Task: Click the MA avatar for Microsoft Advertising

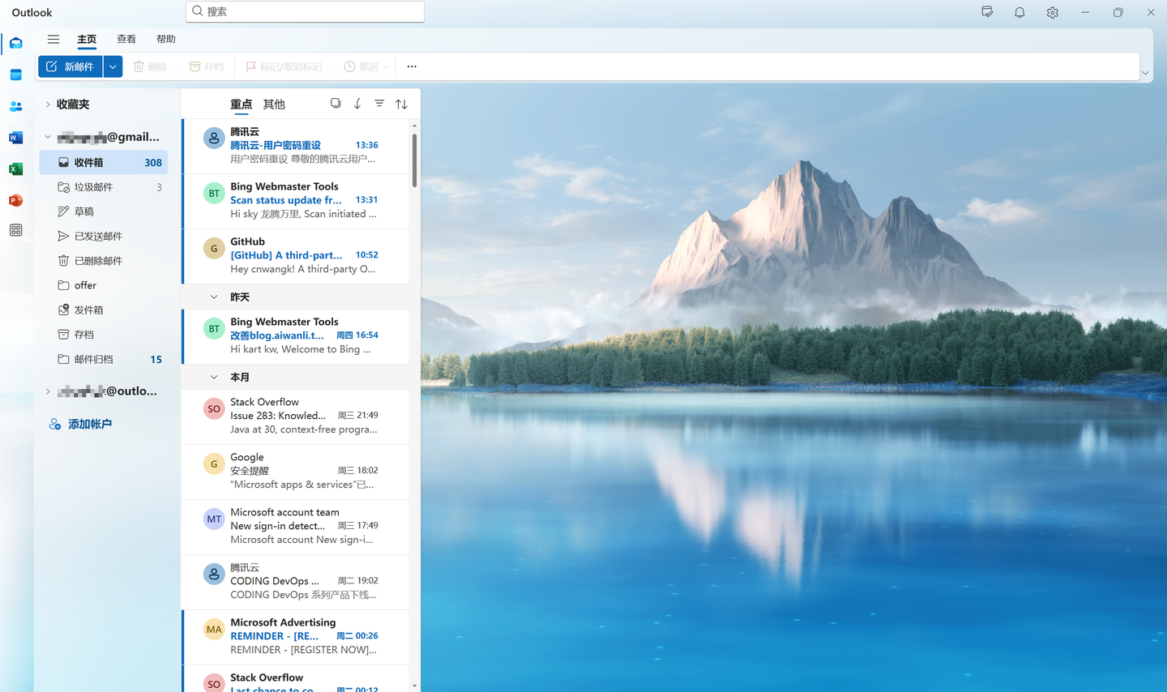Action: 214,630
